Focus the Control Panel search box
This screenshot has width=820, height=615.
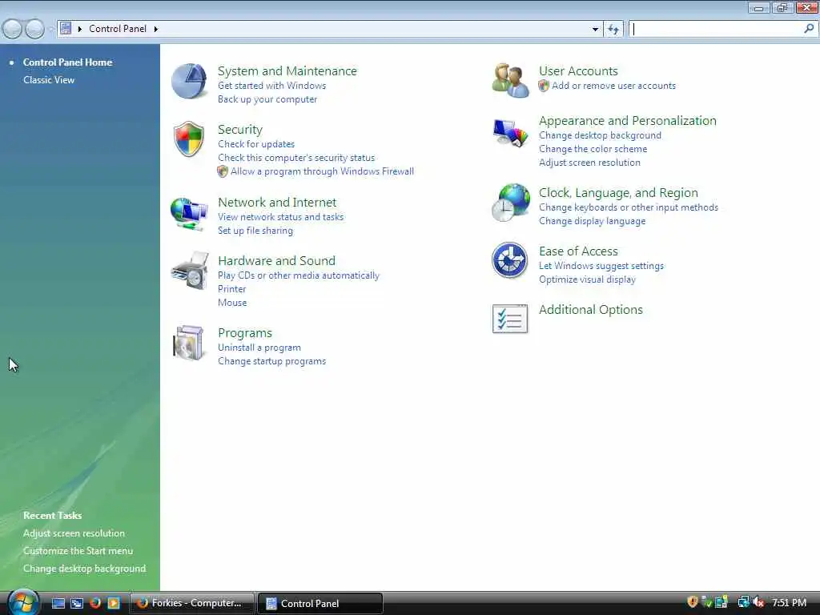pyautogui.click(x=715, y=30)
